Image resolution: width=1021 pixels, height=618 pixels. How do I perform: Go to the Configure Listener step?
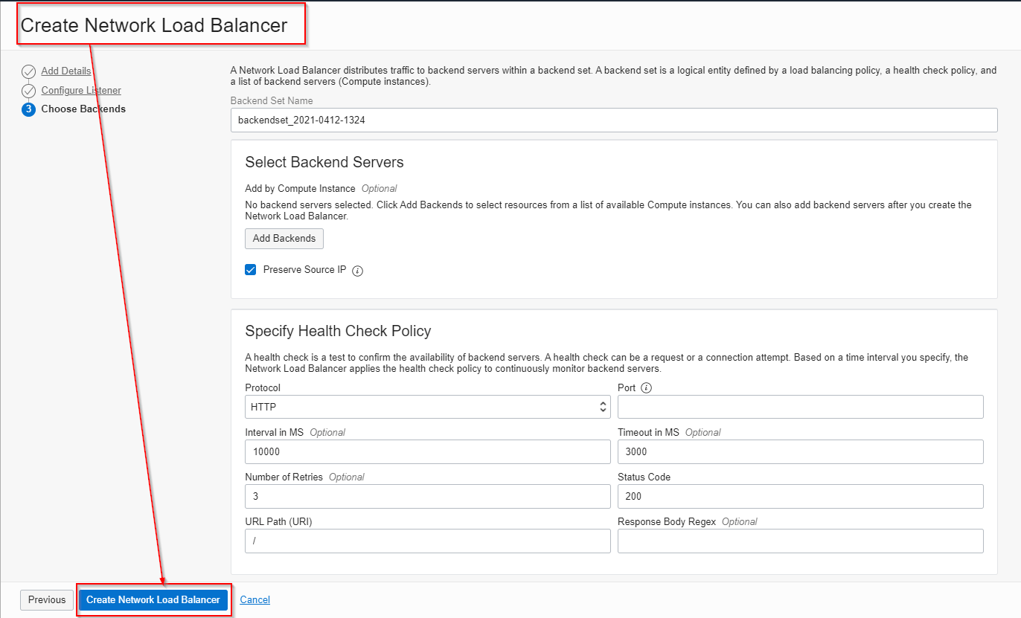click(x=81, y=91)
